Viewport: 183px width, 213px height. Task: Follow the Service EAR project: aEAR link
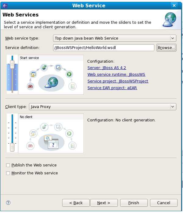[x=112, y=88]
